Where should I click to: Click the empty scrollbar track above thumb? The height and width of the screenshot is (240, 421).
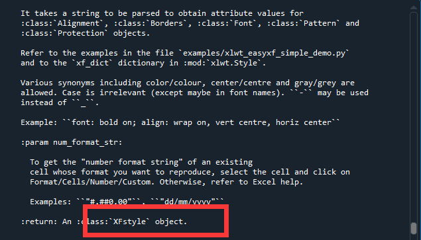coord(414,116)
